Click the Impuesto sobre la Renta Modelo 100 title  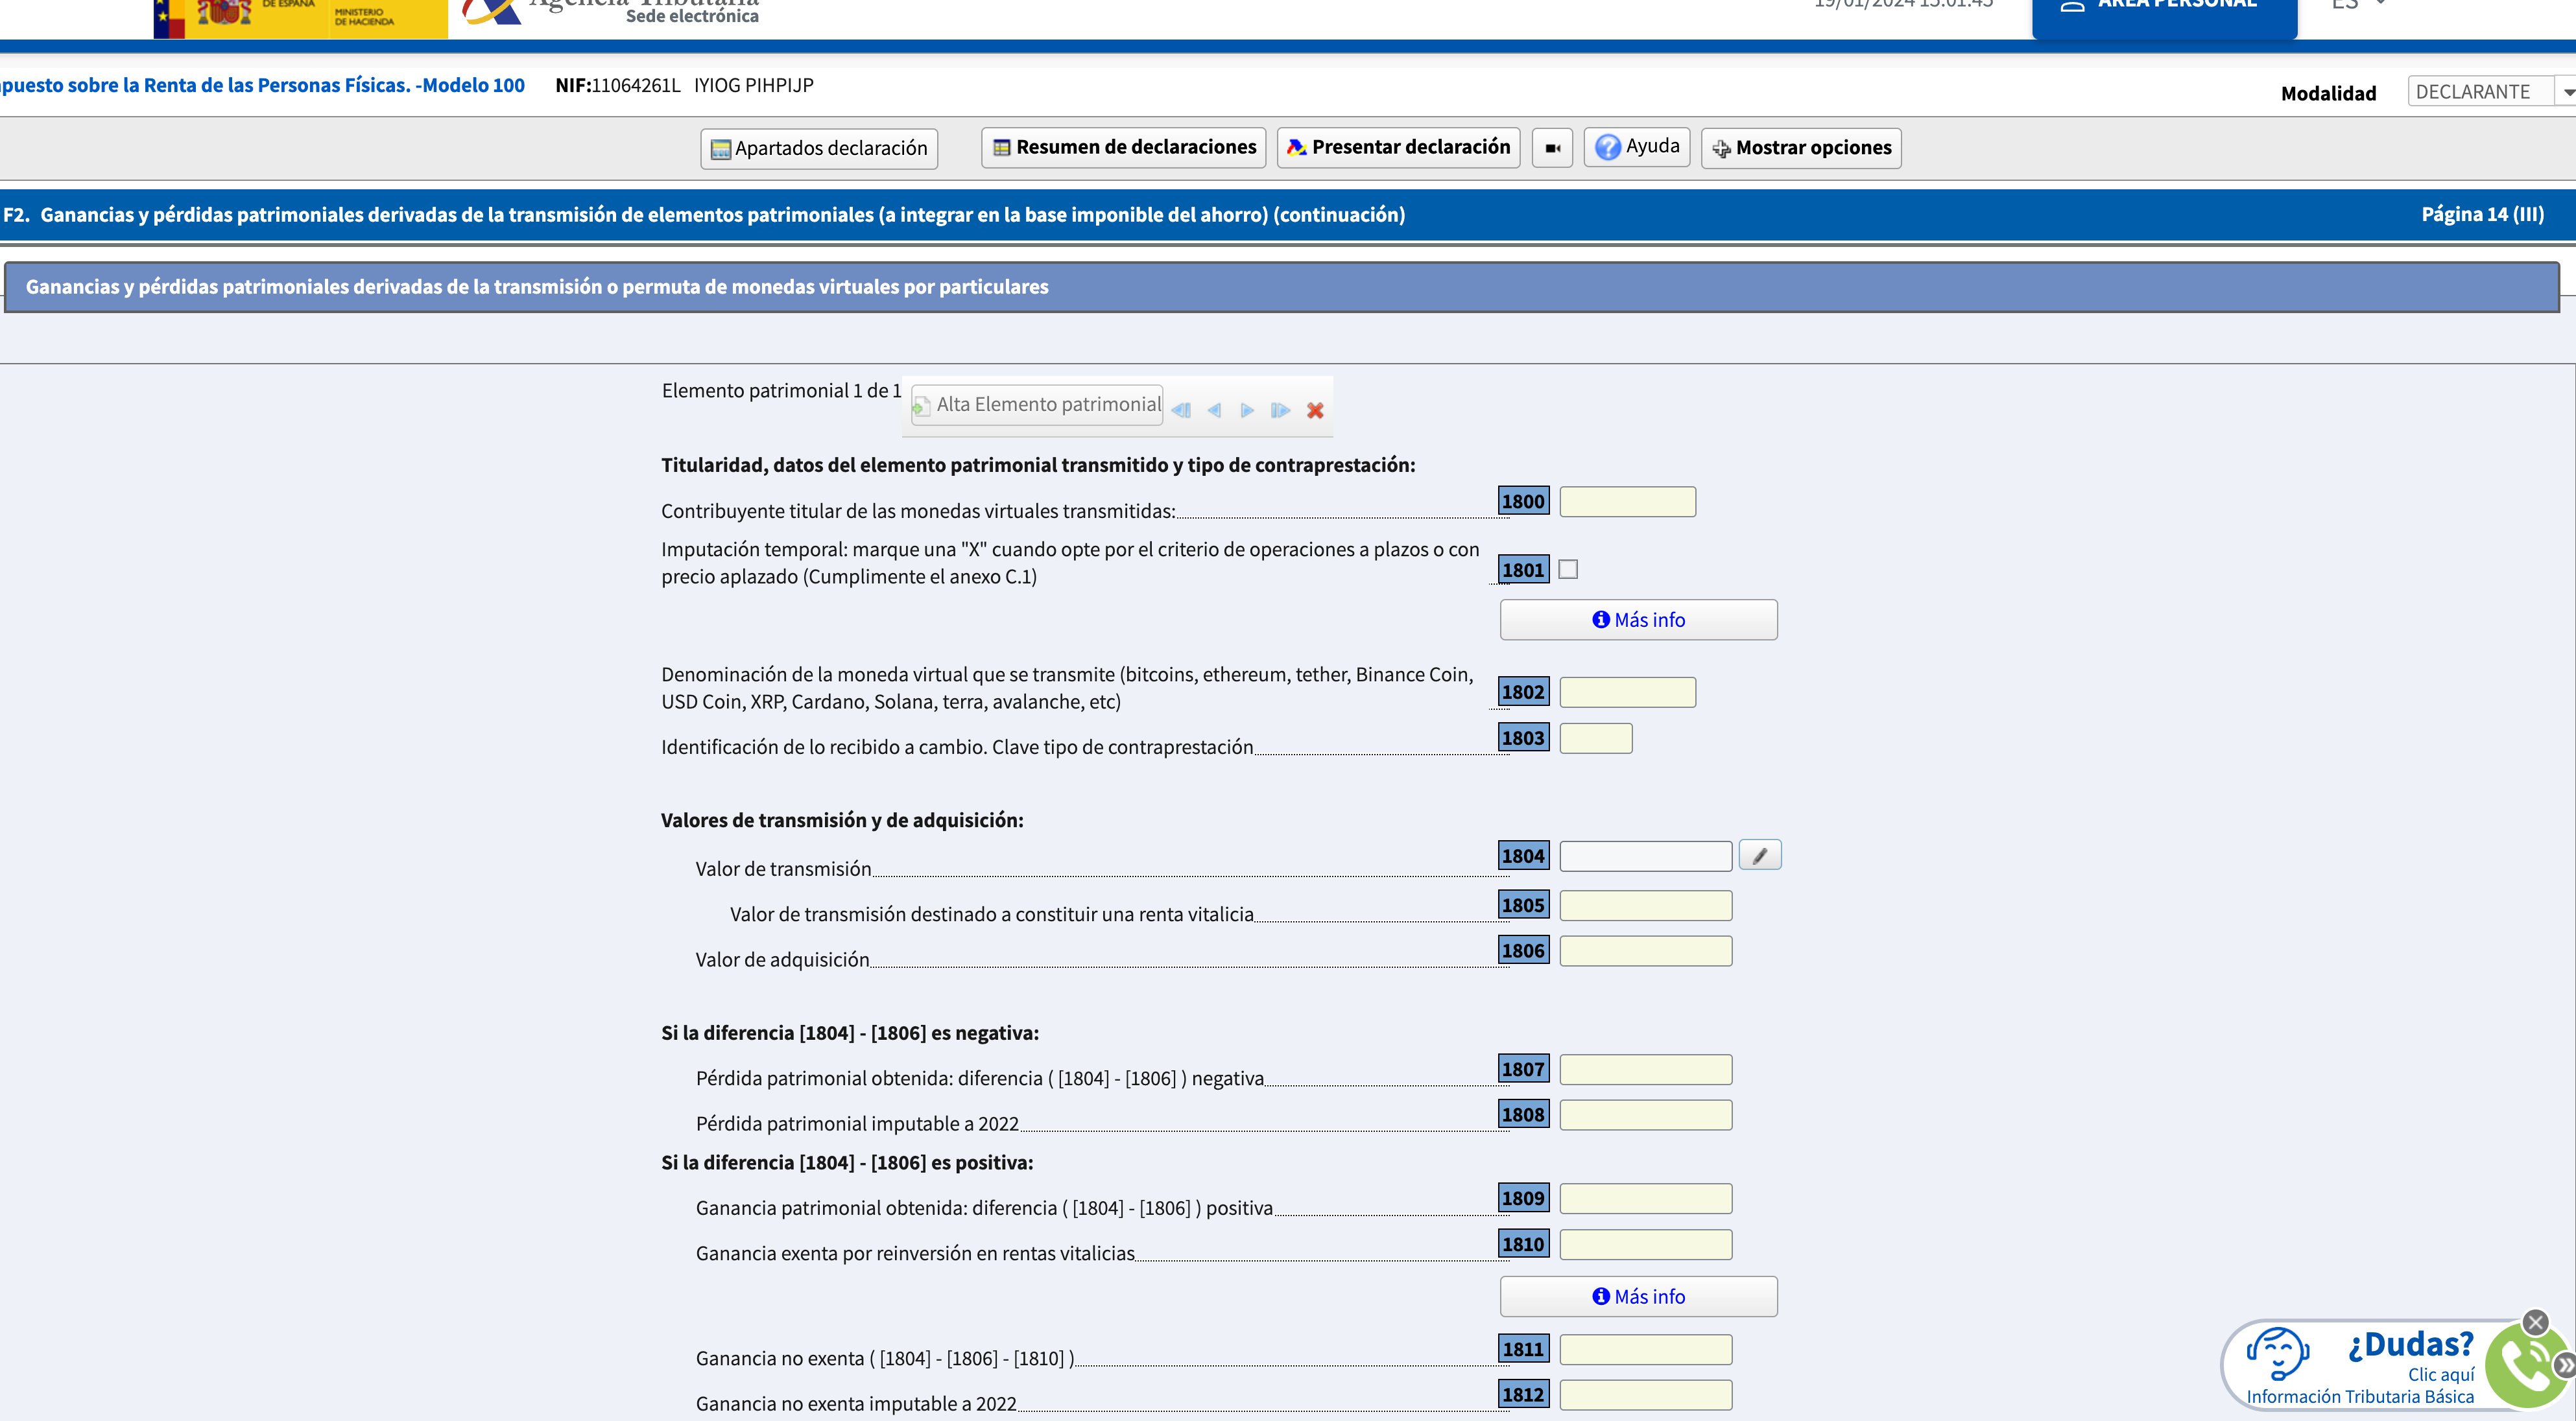click(262, 86)
